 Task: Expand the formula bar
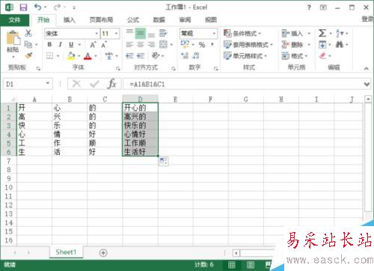[x=367, y=85]
